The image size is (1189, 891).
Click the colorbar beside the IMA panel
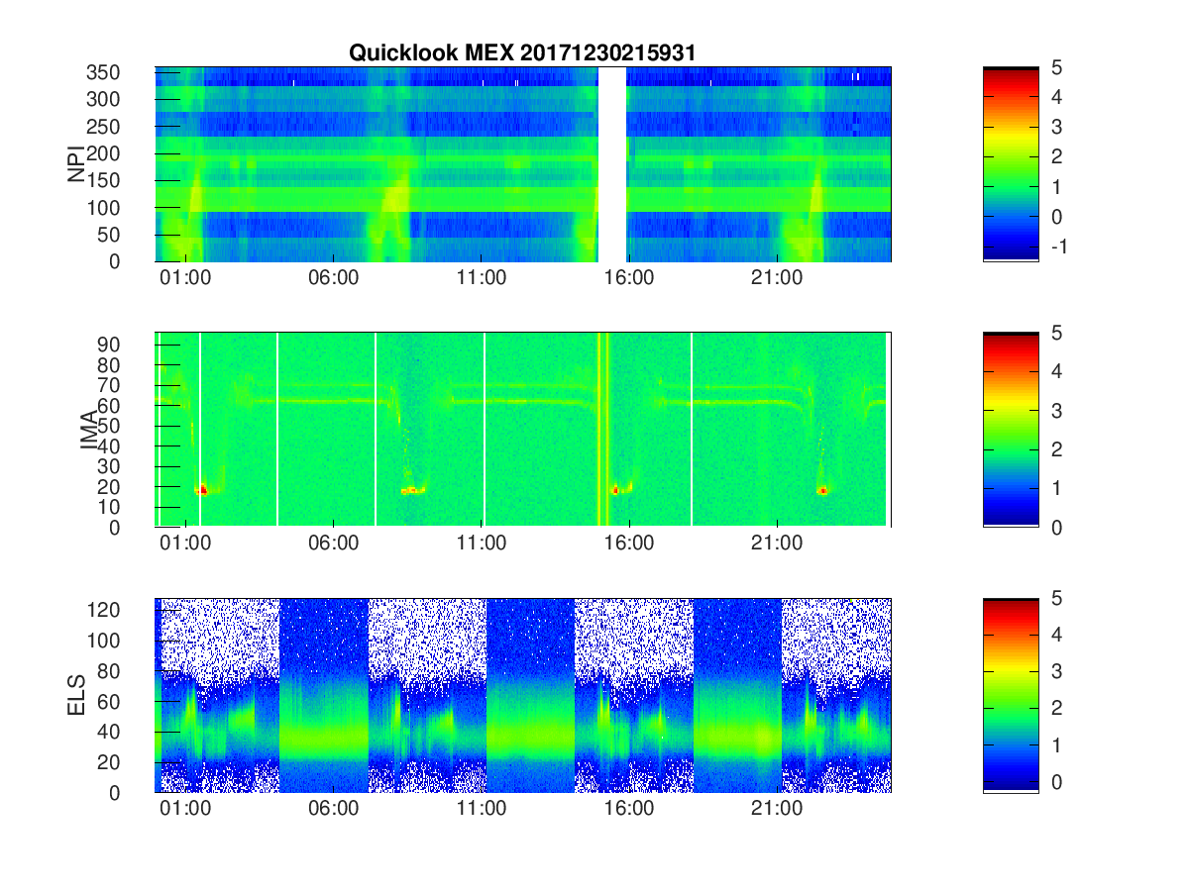tap(1011, 430)
